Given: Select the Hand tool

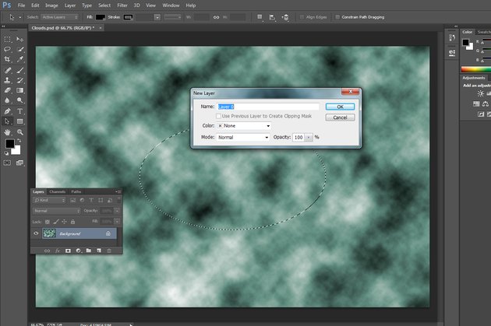Looking at the screenshot, I should [x=7, y=132].
